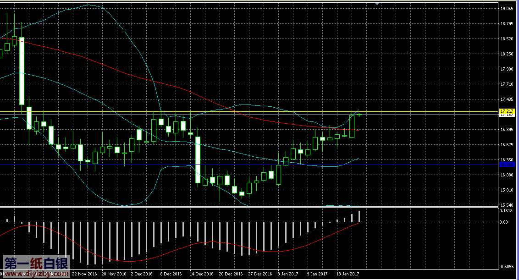Select the large white candle near 14 Dec 2016
The image size is (519, 280).
point(198,159)
